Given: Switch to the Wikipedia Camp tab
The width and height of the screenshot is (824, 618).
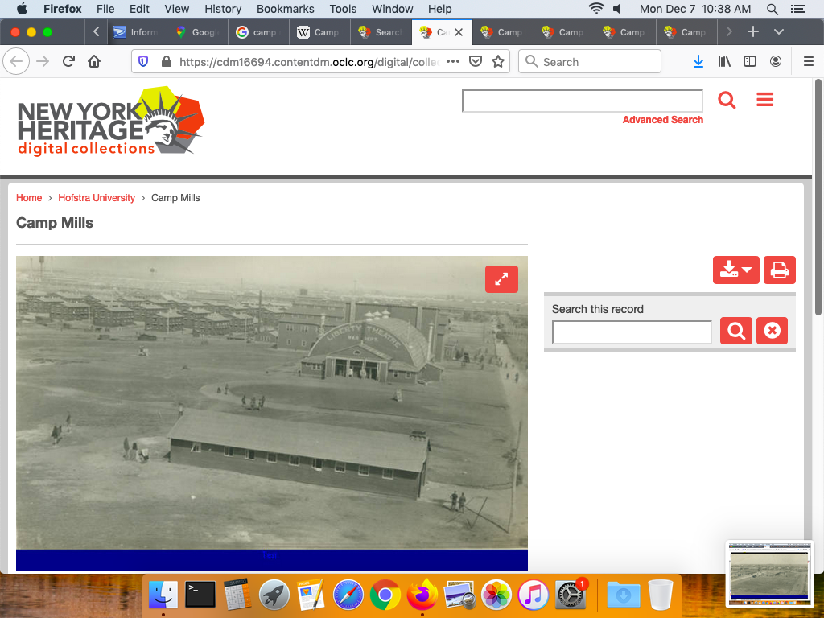Looking at the screenshot, I should coord(318,32).
